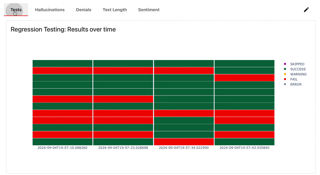Viewport: 320px width, 175px height.
Task: Open the Sentiment tab
Action: click(x=149, y=10)
